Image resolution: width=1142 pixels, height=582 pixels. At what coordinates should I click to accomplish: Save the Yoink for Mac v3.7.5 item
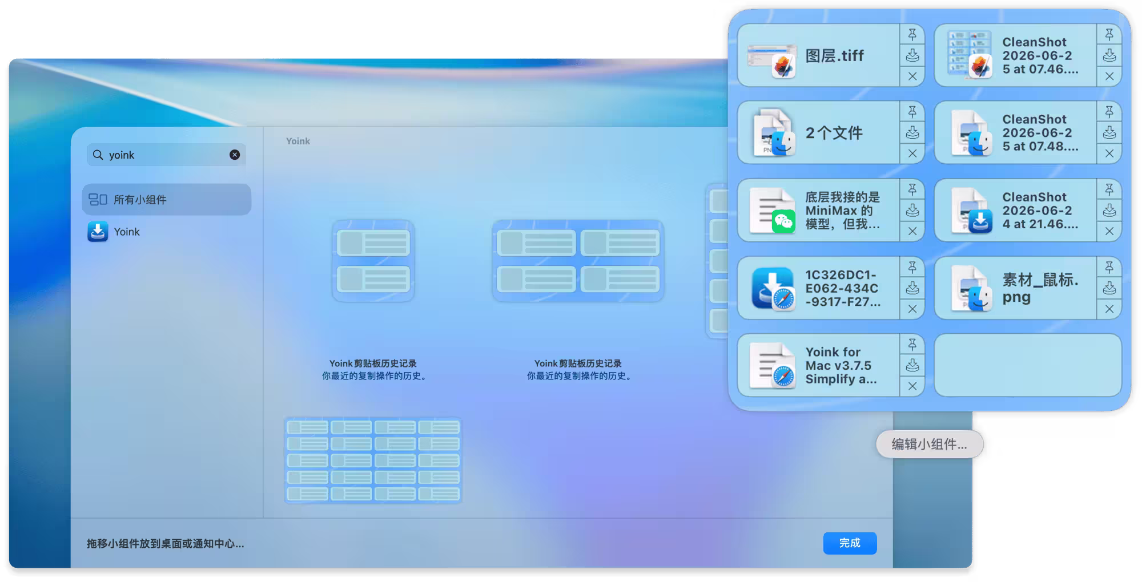[x=912, y=365]
